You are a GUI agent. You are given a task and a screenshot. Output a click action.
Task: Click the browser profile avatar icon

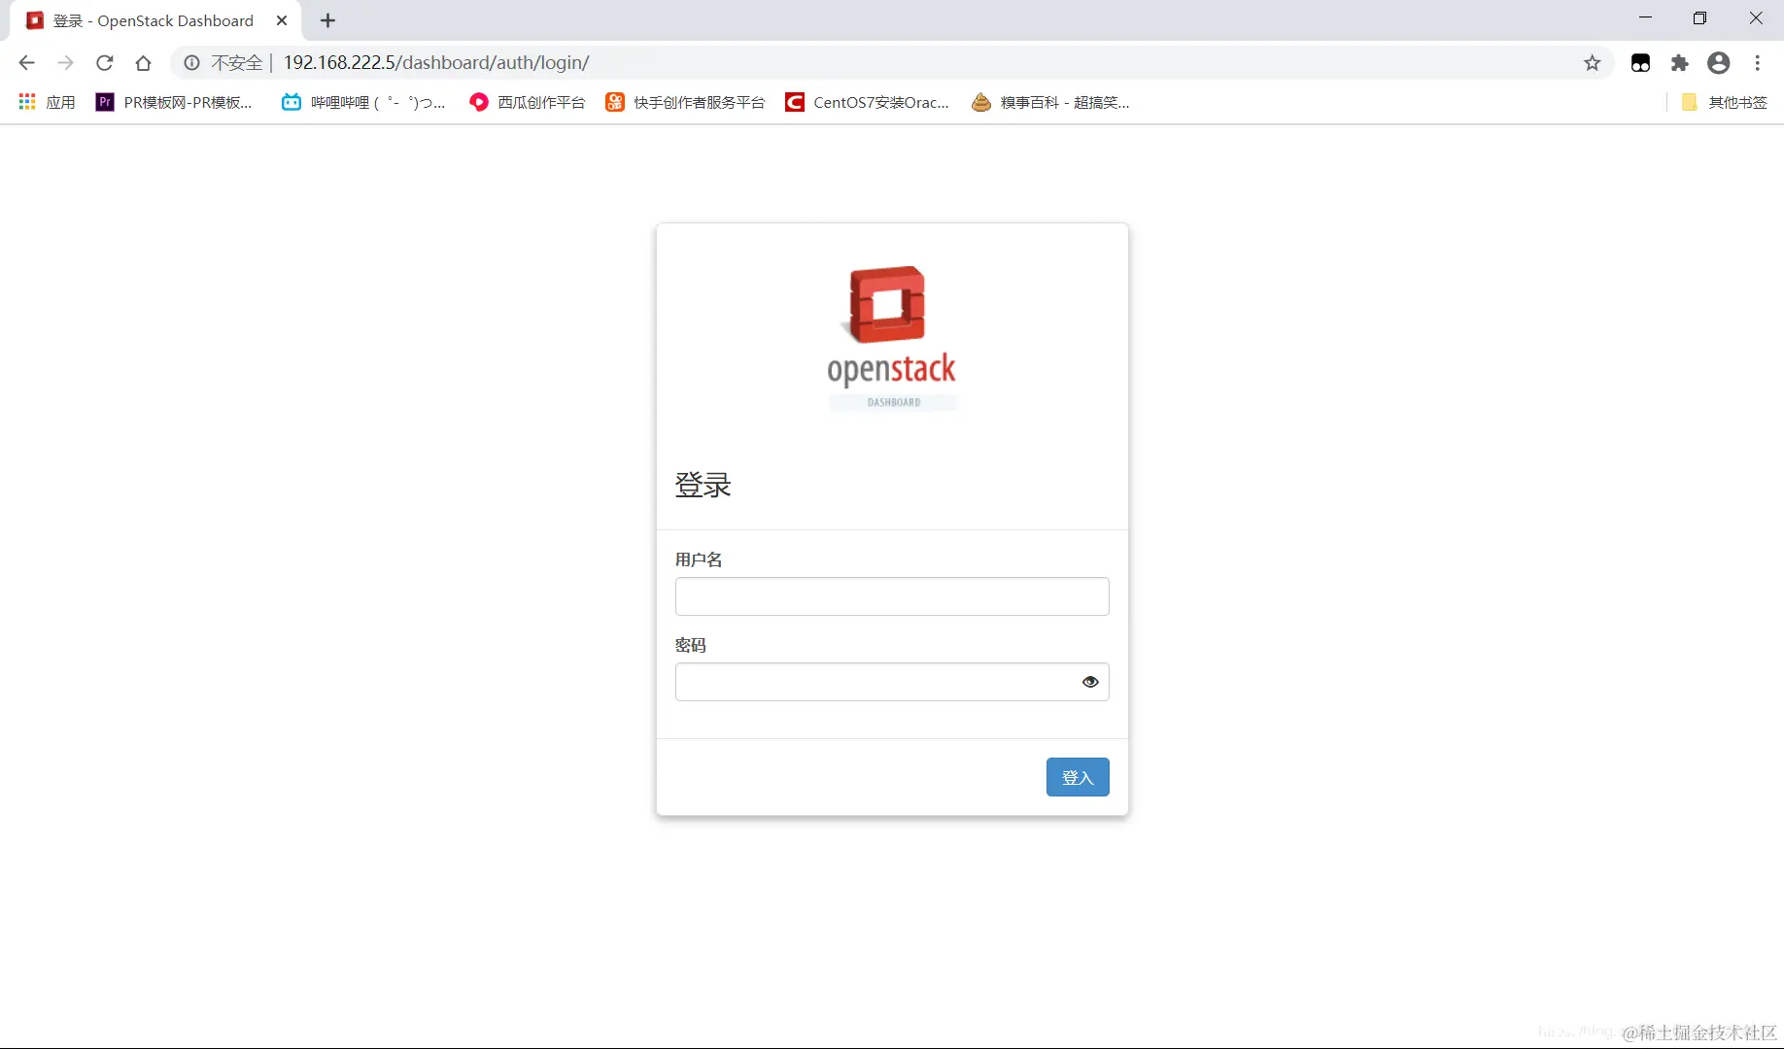coord(1719,62)
